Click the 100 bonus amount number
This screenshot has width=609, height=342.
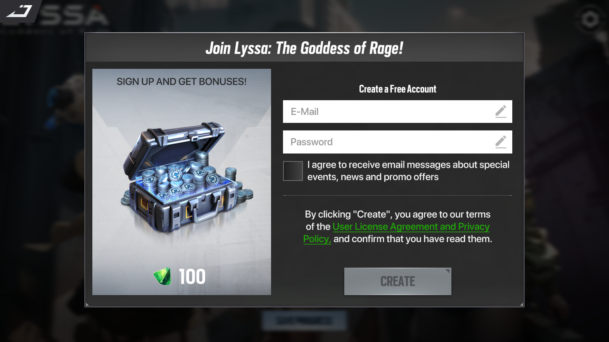[192, 276]
